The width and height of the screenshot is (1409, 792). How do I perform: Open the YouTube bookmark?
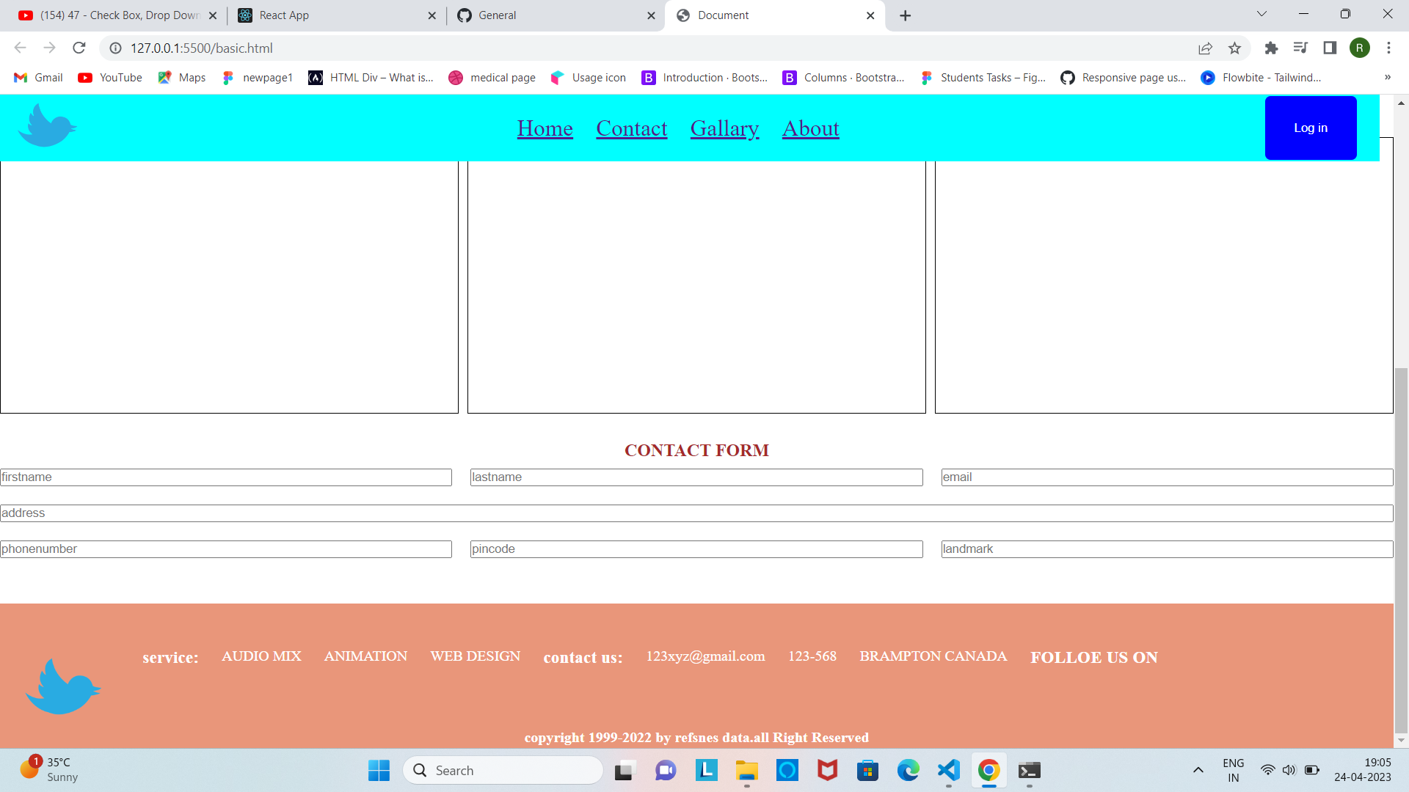pos(109,77)
